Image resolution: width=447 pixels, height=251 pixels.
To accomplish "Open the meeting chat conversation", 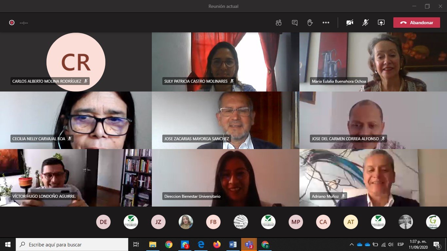I will click(295, 23).
